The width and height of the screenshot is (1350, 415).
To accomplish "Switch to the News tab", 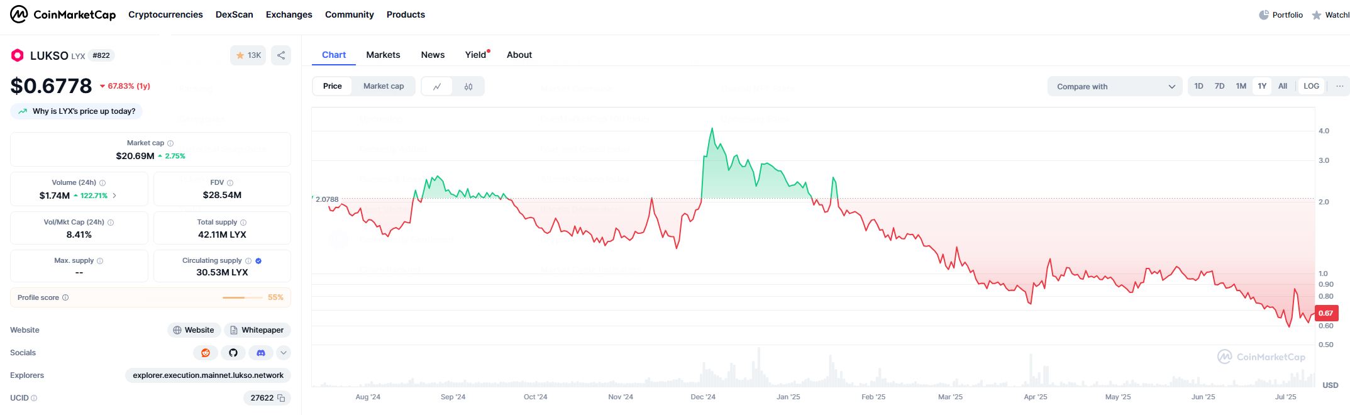I will (x=433, y=55).
